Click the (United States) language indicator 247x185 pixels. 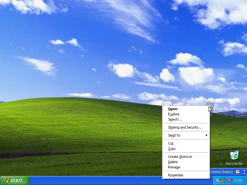tap(221, 172)
